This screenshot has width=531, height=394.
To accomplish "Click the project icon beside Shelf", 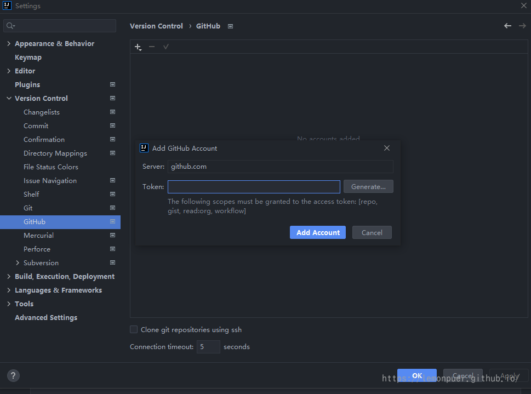I will [x=112, y=194].
